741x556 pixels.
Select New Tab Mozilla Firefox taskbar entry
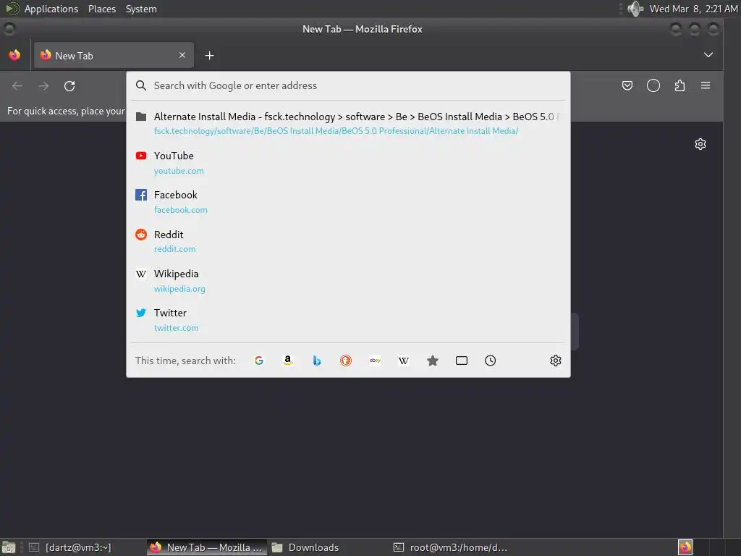pyautogui.click(x=207, y=547)
